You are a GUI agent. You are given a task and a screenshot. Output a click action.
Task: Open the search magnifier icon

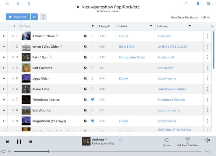[x=209, y=4]
